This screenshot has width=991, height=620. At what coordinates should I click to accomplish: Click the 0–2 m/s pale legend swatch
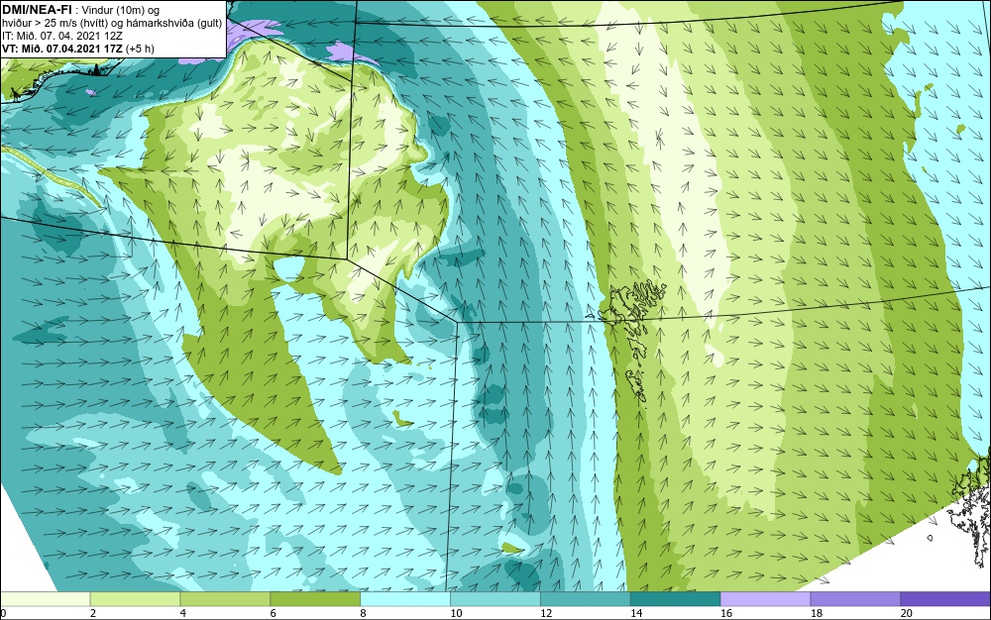pyautogui.click(x=46, y=599)
